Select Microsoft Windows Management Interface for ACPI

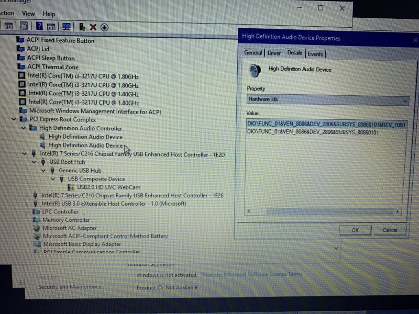click(x=95, y=111)
